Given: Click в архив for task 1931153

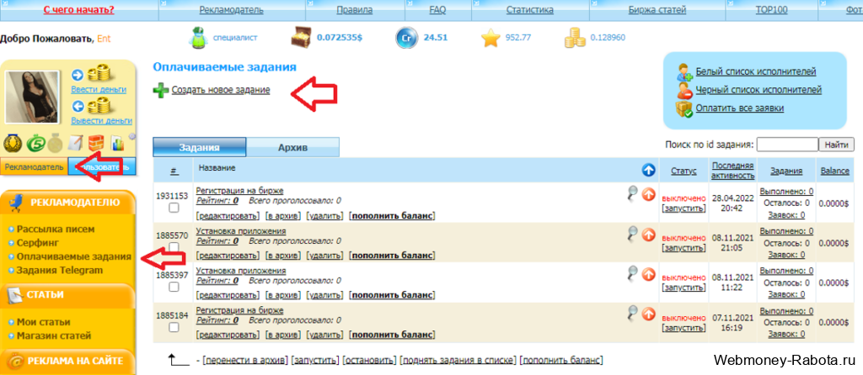Looking at the screenshot, I should tap(283, 216).
